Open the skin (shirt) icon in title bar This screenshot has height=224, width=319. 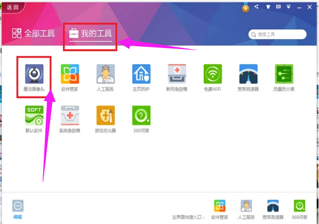268,7
